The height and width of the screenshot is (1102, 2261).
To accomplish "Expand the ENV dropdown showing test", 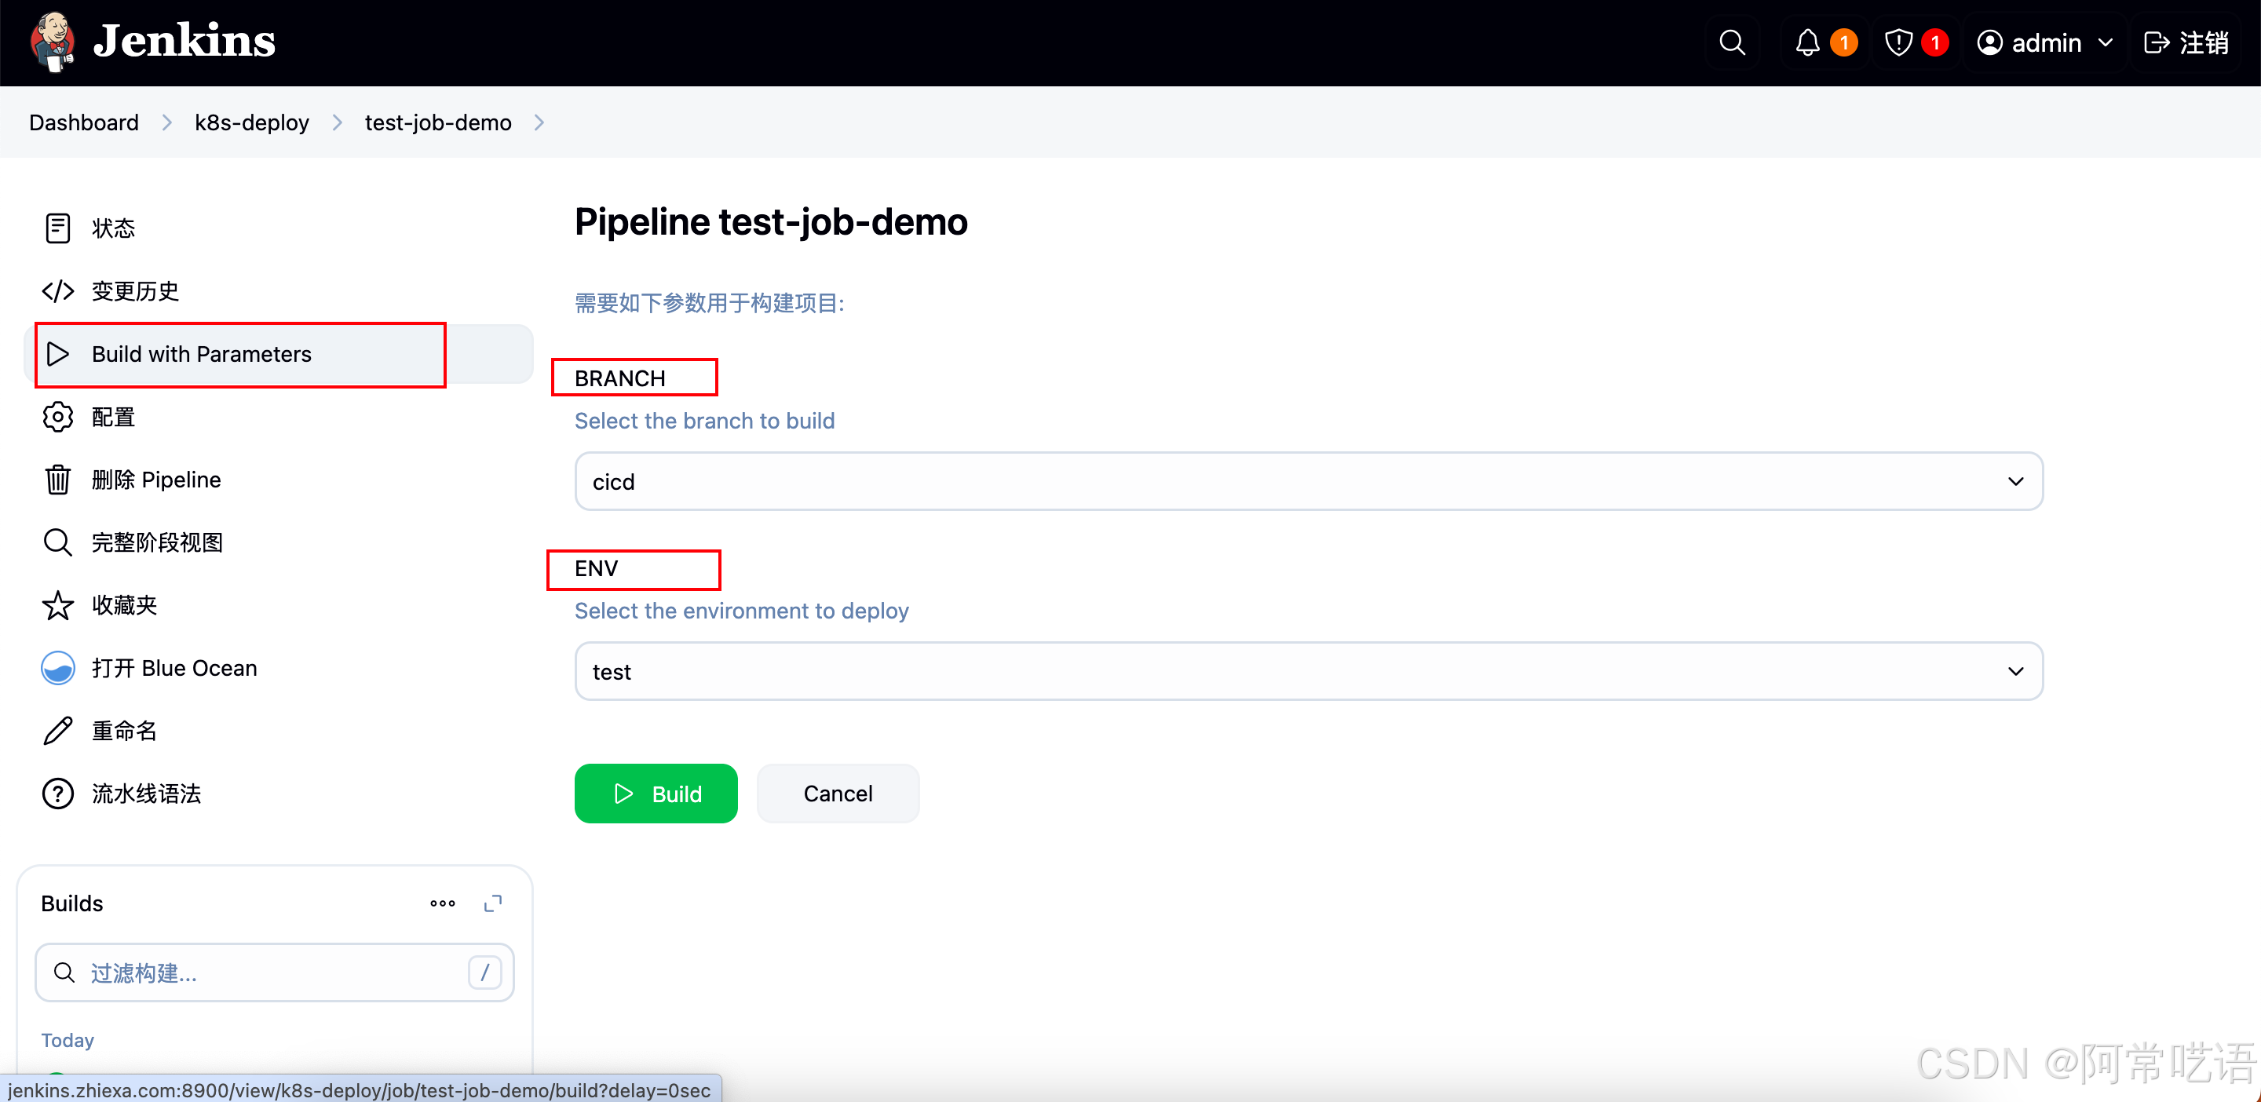I will 1308,671.
